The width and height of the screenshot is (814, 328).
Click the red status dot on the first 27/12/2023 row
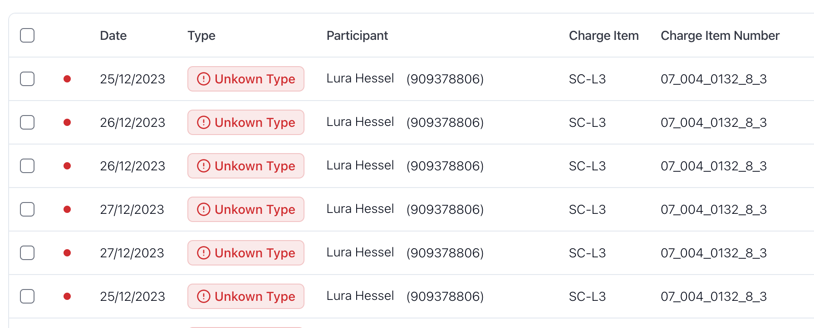pos(67,209)
